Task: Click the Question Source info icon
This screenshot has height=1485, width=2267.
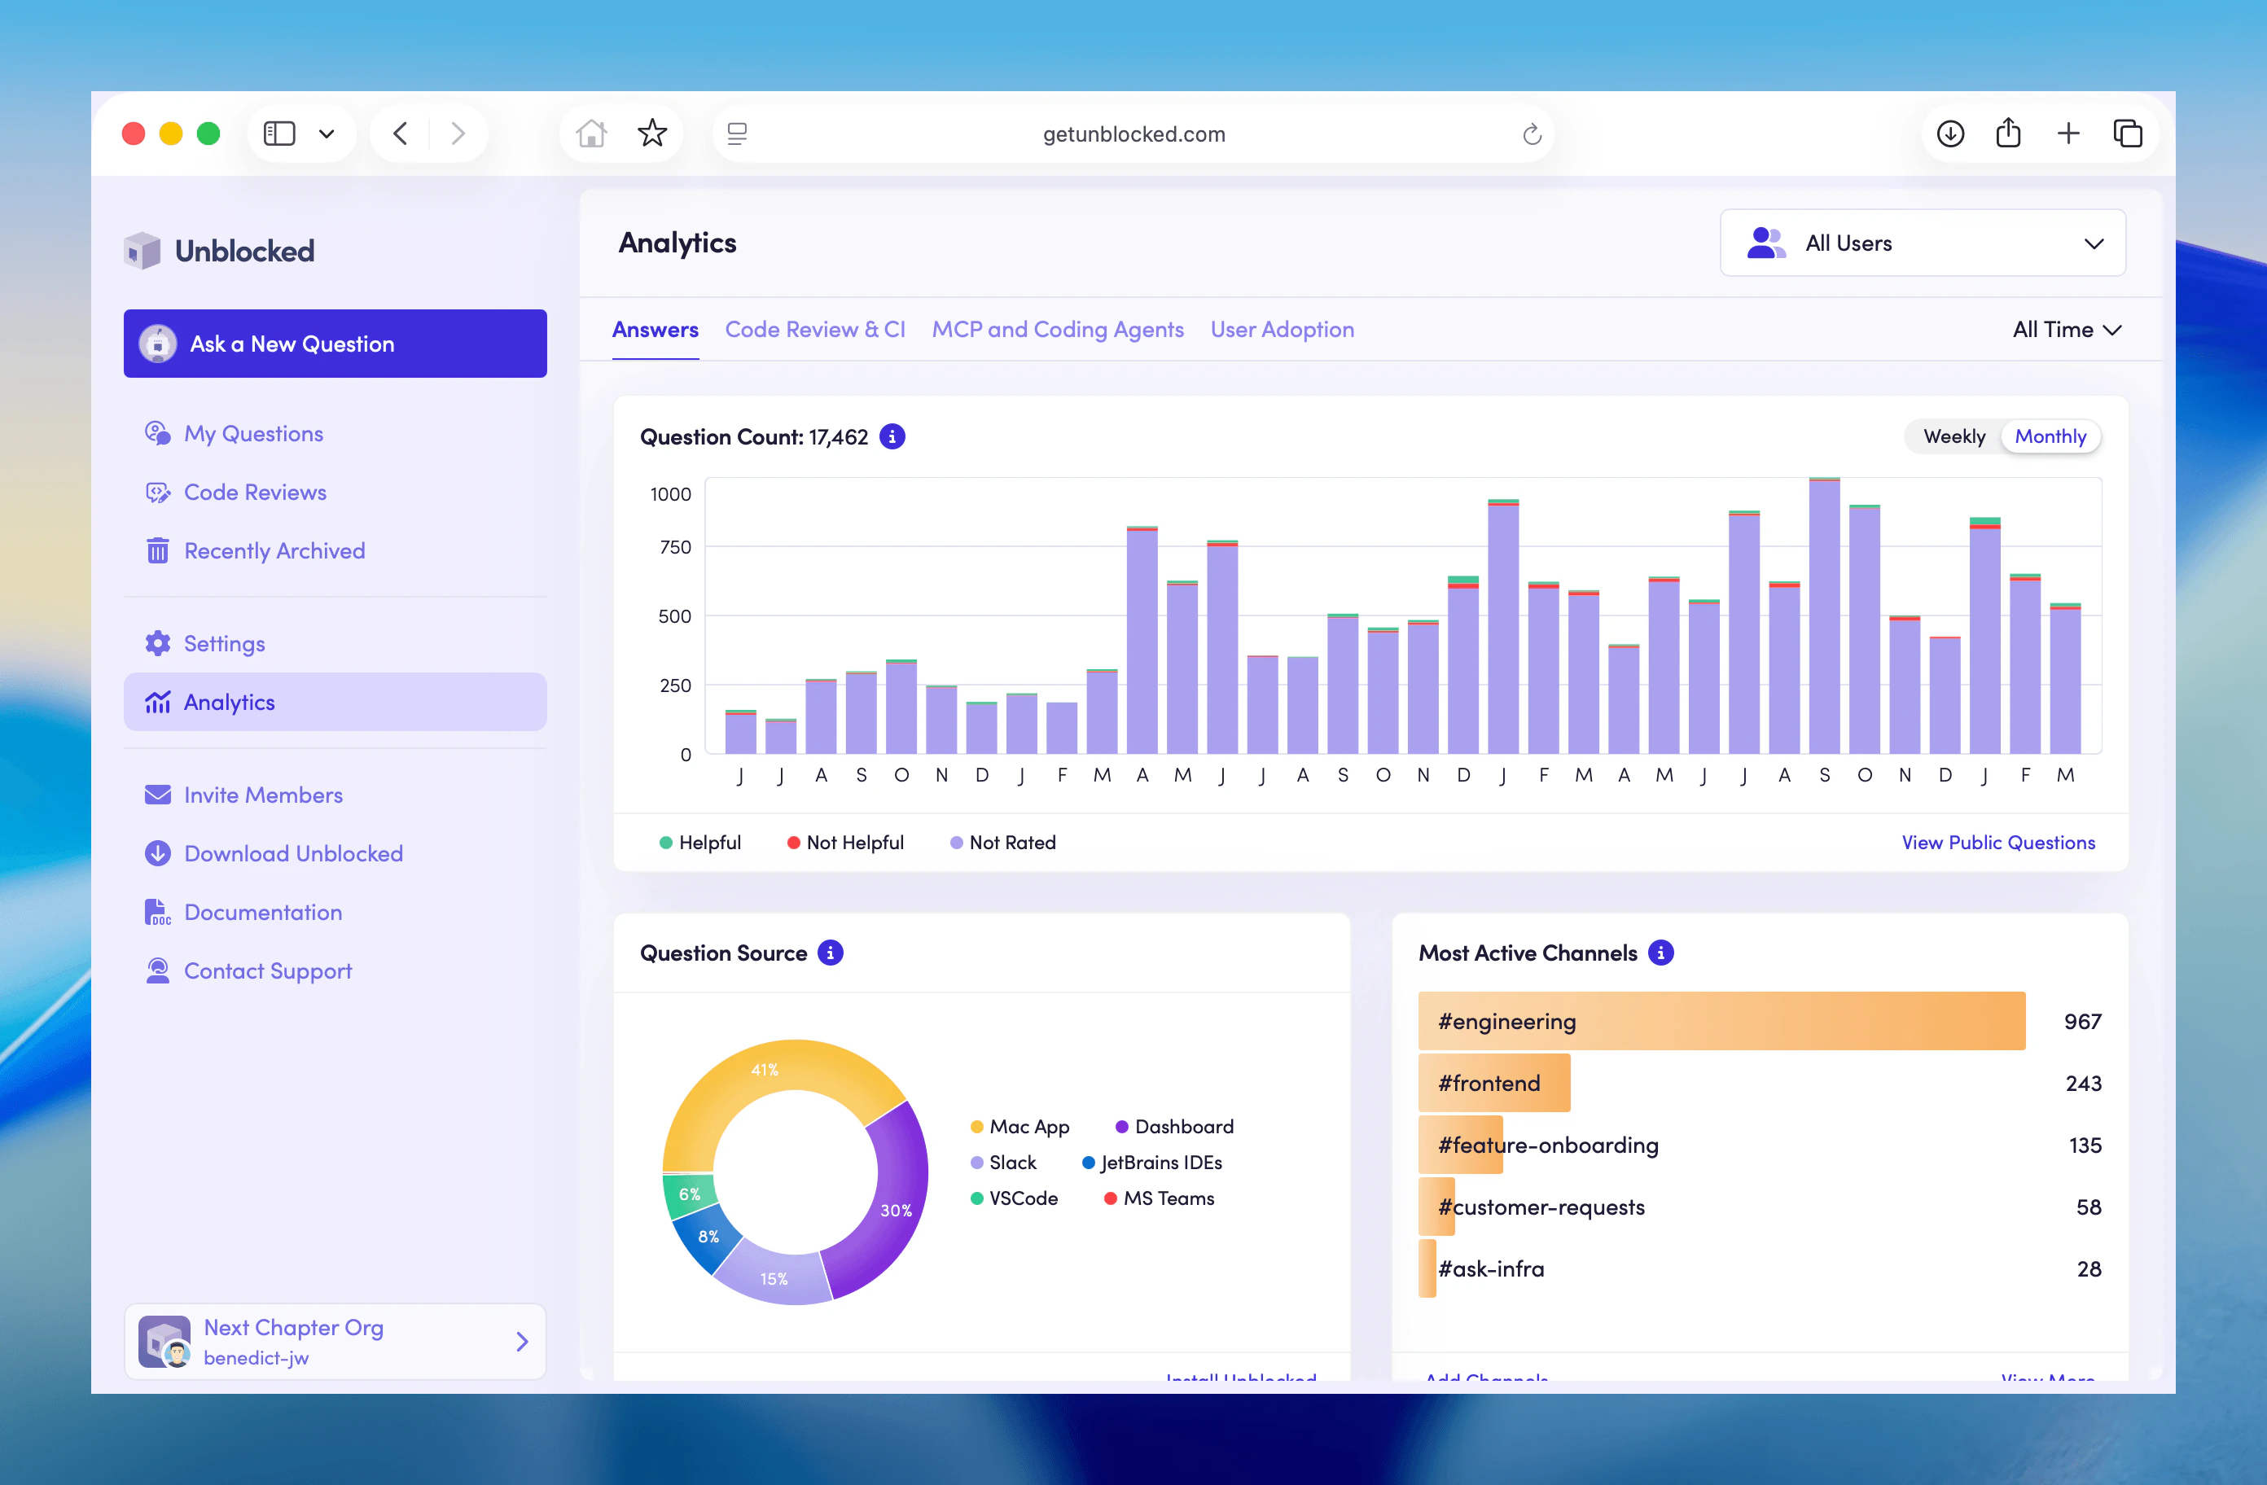Action: tap(828, 953)
